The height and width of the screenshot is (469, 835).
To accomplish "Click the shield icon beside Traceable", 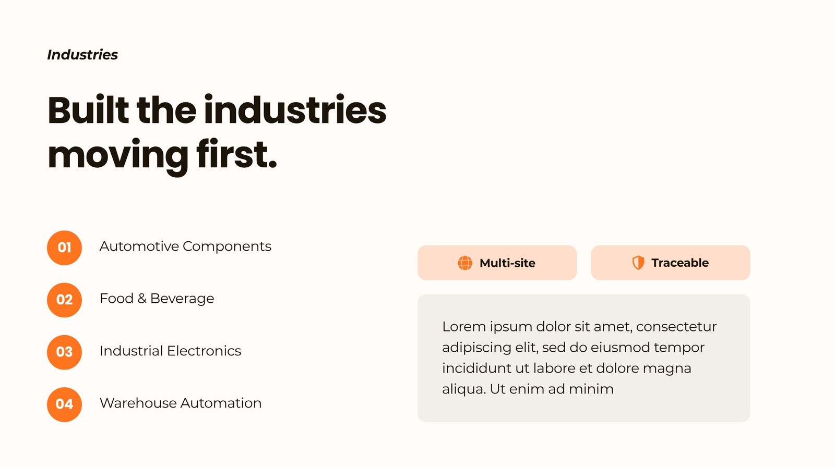I will point(638,263).
